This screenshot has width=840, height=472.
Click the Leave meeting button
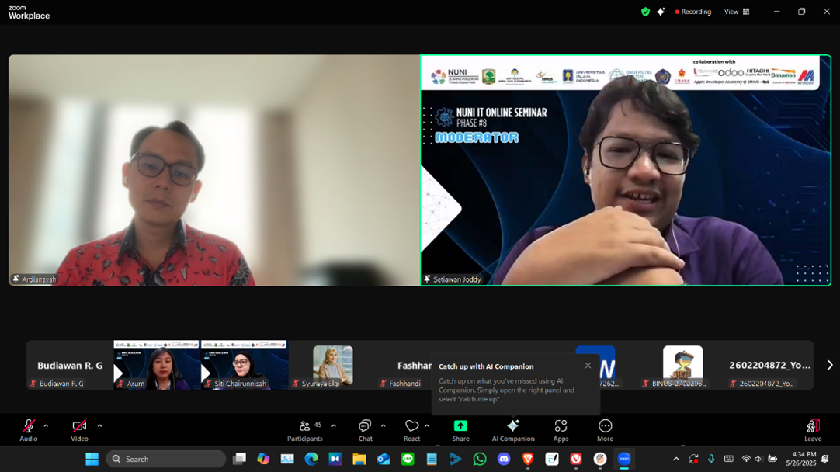pyautogui.click(x=813, y=430)
